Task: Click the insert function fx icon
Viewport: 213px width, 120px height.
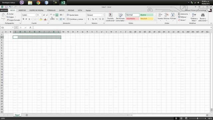Action: (30, 27)
